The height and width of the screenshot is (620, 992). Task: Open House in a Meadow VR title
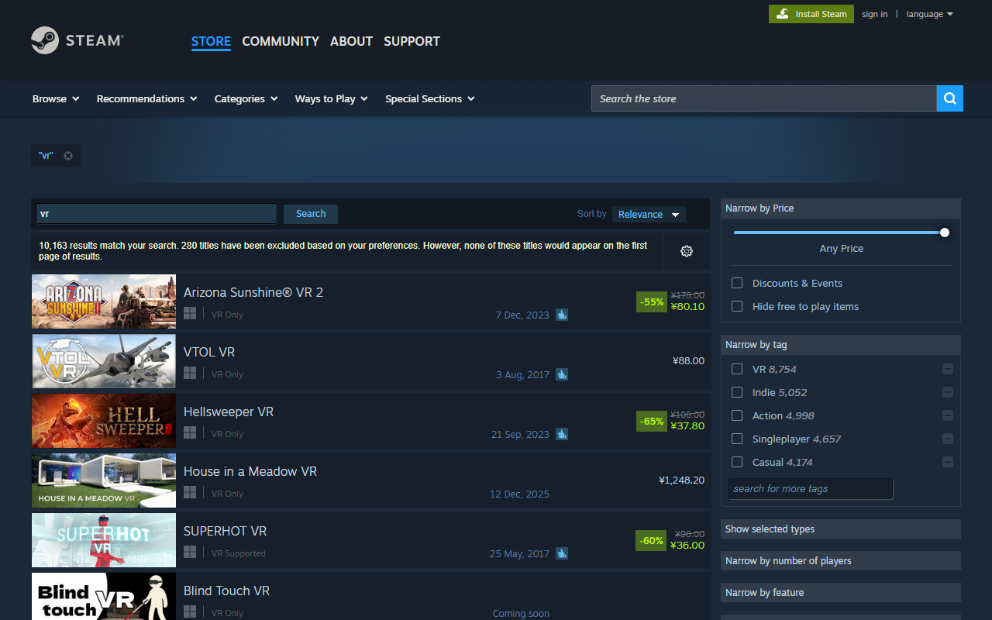coord(250,471)
